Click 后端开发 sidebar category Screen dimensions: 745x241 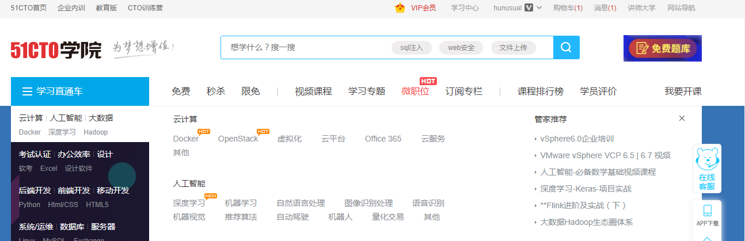point(35,190)
